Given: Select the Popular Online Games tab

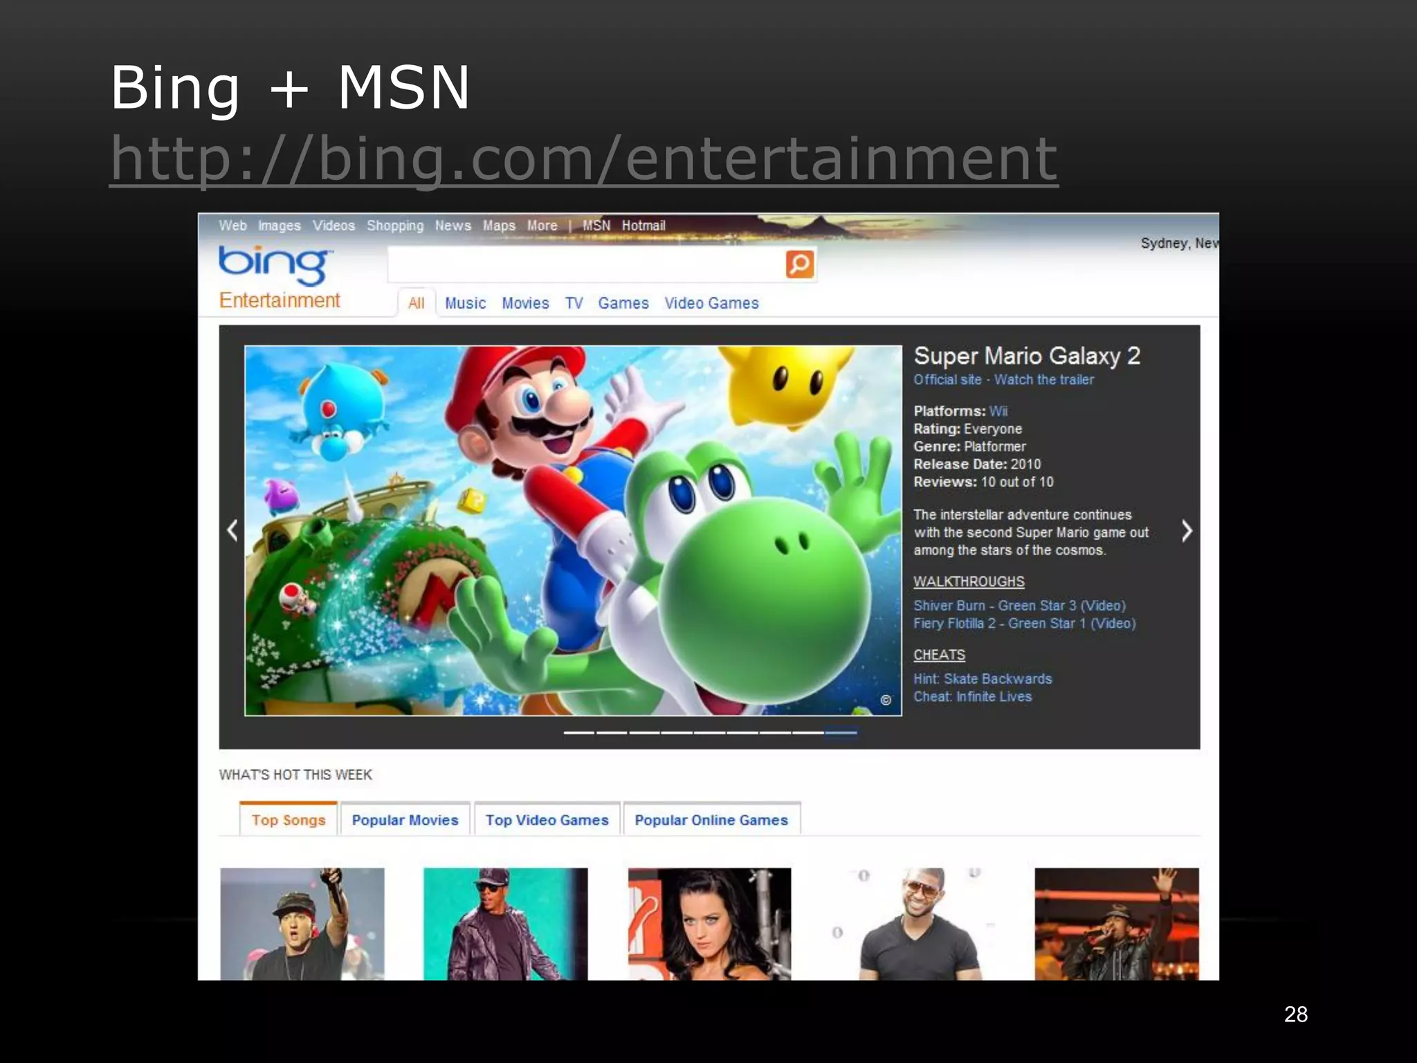Looking at the screenshot, I should pyautogui.click(x=711, y=820).
